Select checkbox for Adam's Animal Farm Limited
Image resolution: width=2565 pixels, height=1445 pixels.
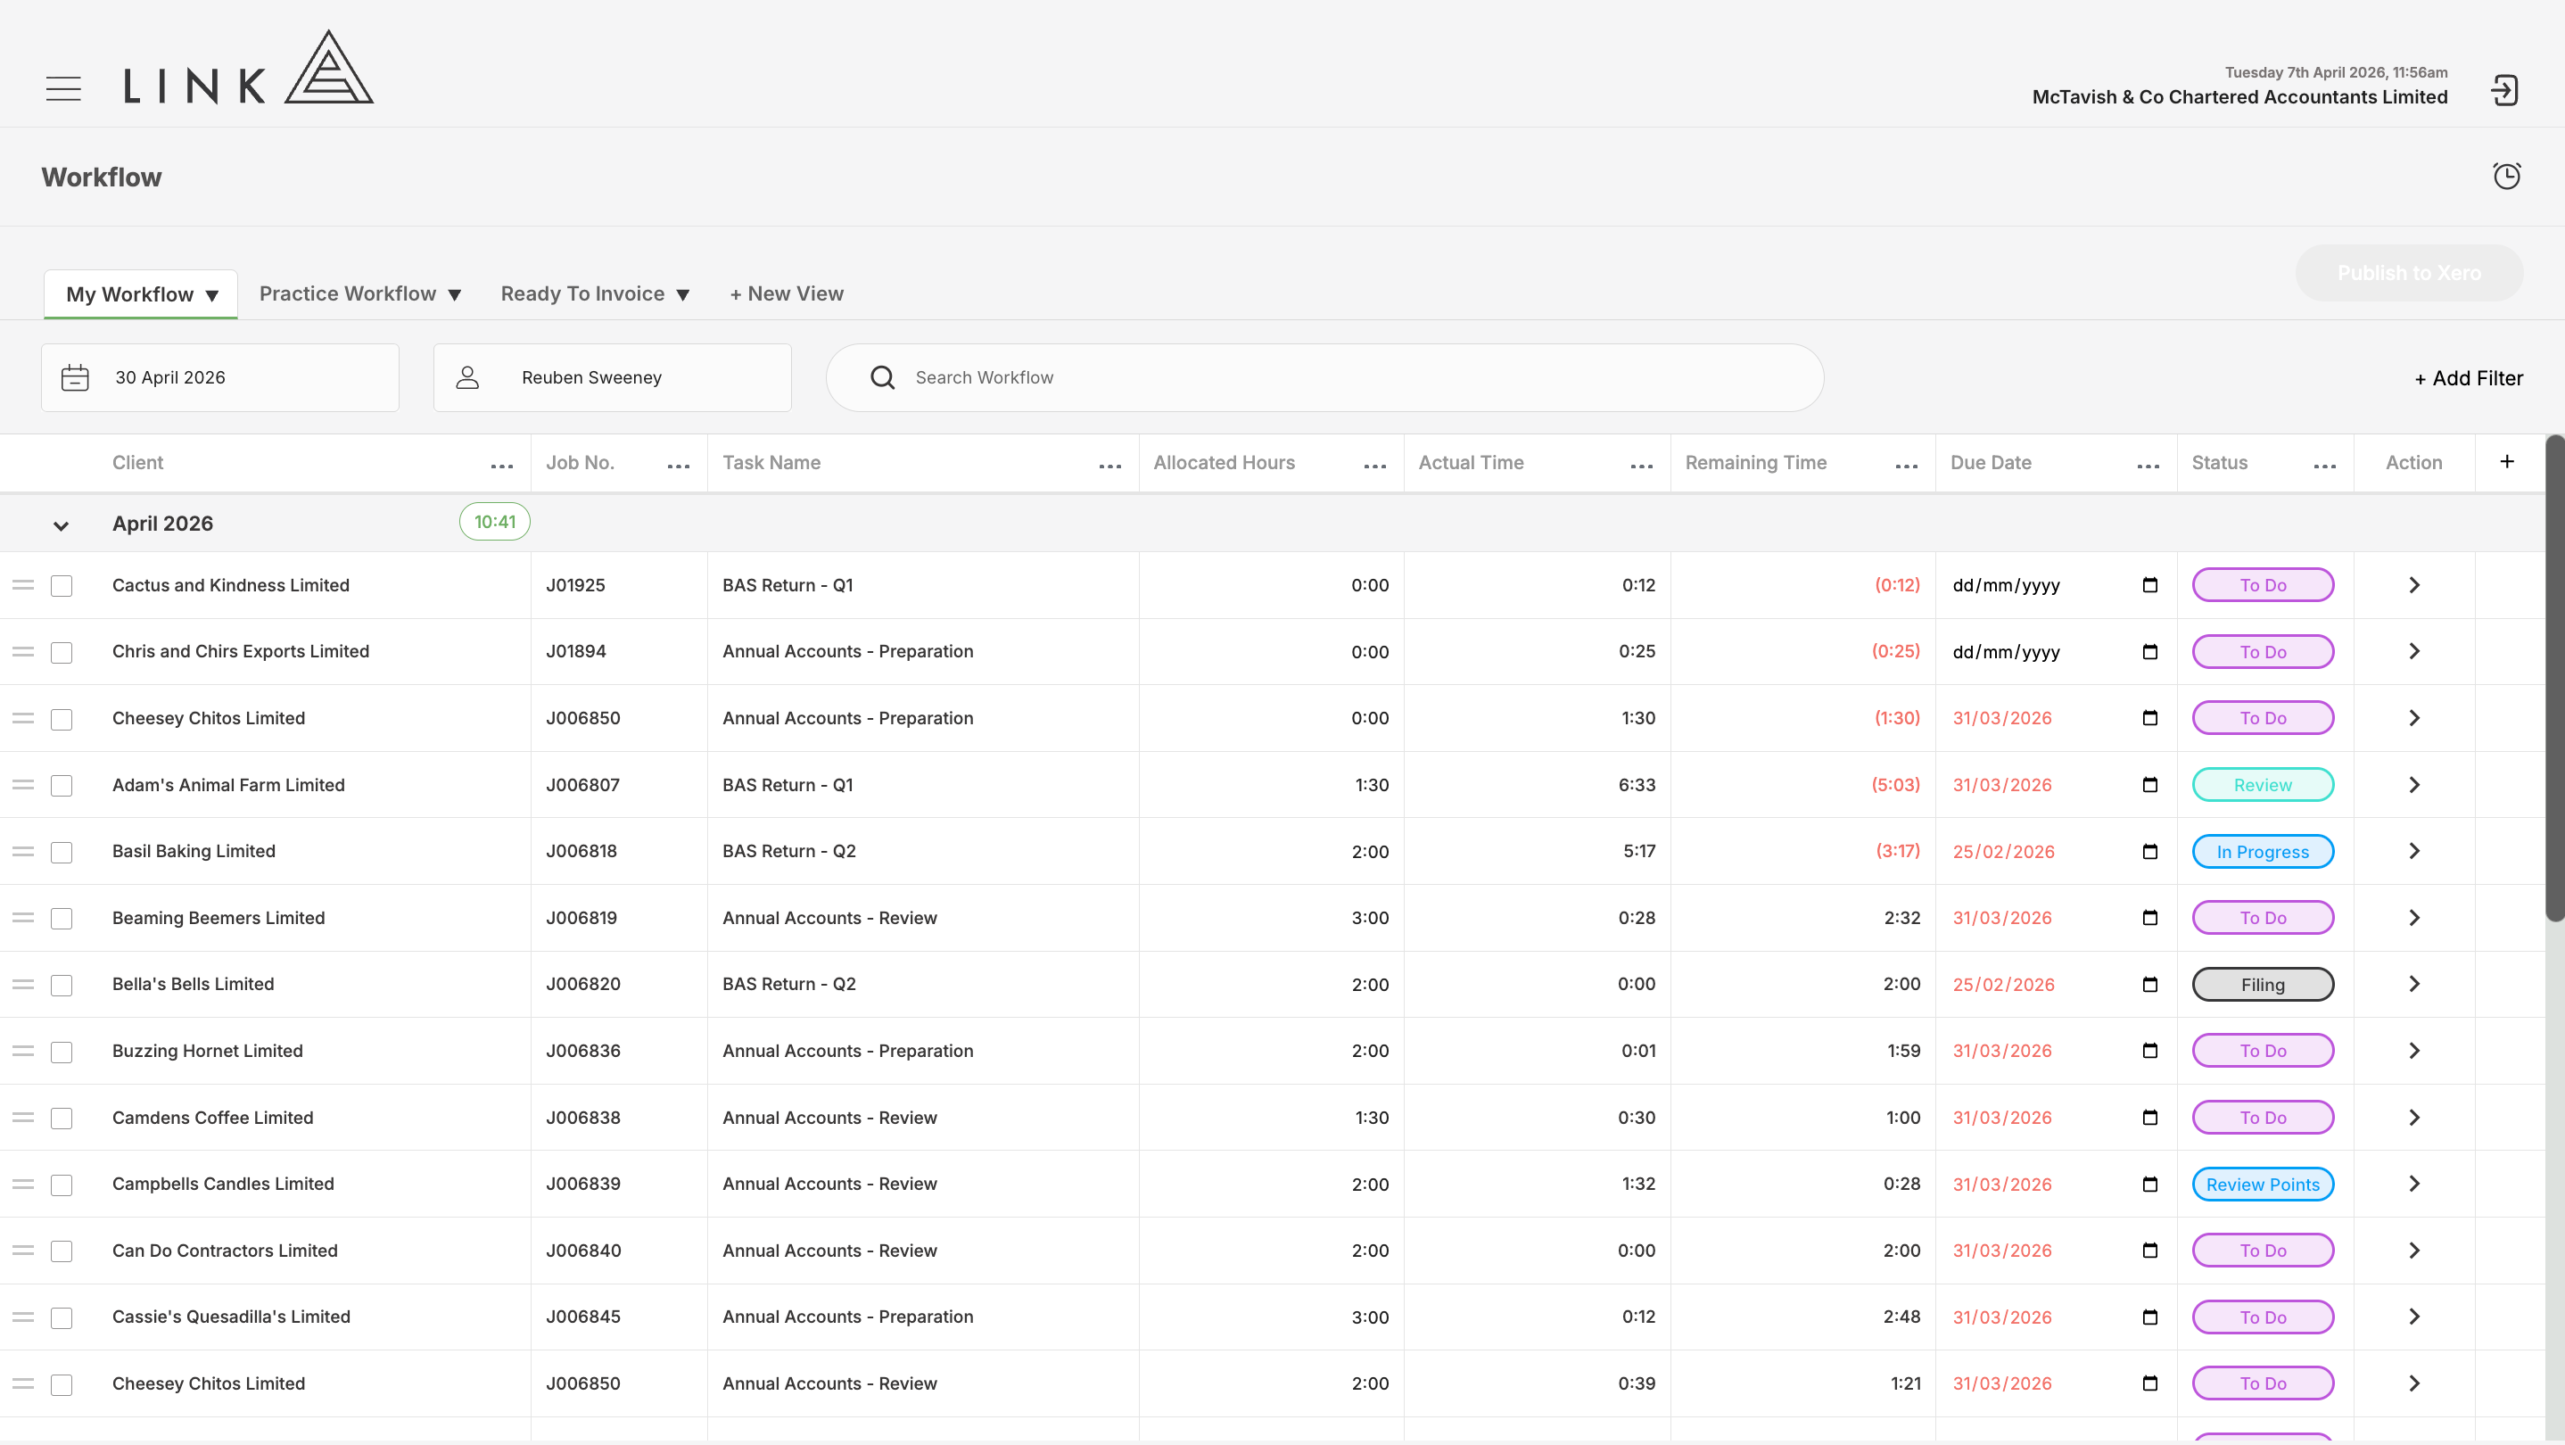tap(62, 786)
